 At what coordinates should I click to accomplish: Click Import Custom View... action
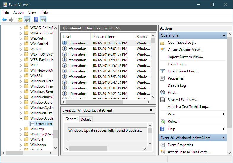185,57
